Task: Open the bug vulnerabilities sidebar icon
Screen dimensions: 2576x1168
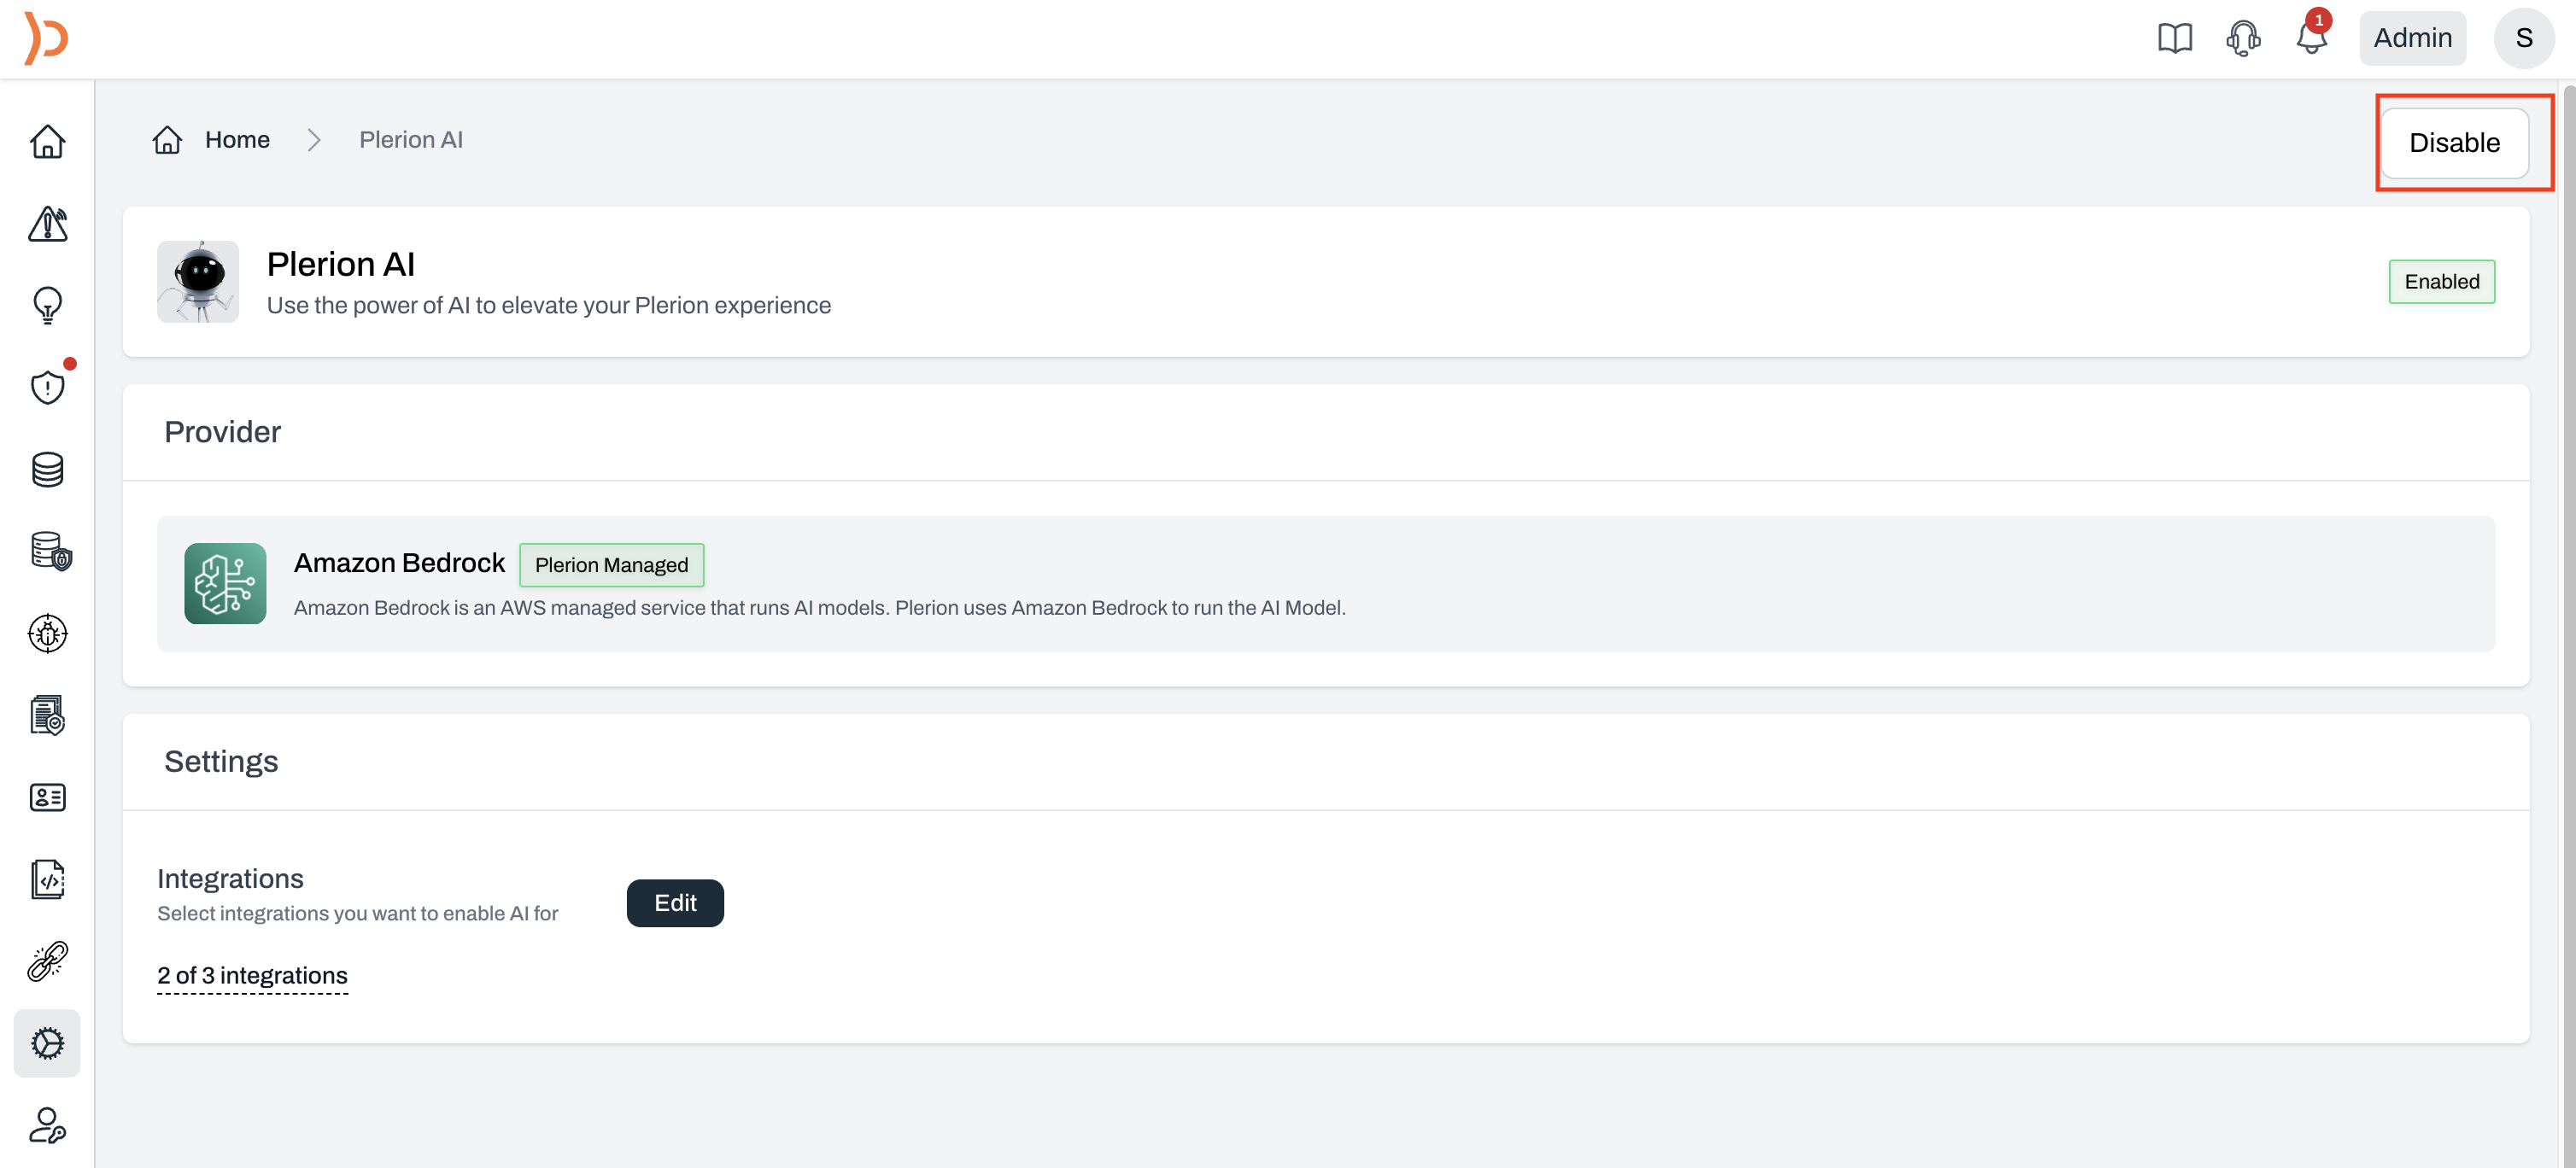Action: coord(47,633)
